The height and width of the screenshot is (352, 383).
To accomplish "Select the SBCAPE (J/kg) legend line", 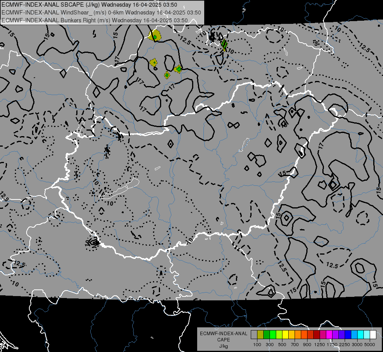I will click(90, 5).
